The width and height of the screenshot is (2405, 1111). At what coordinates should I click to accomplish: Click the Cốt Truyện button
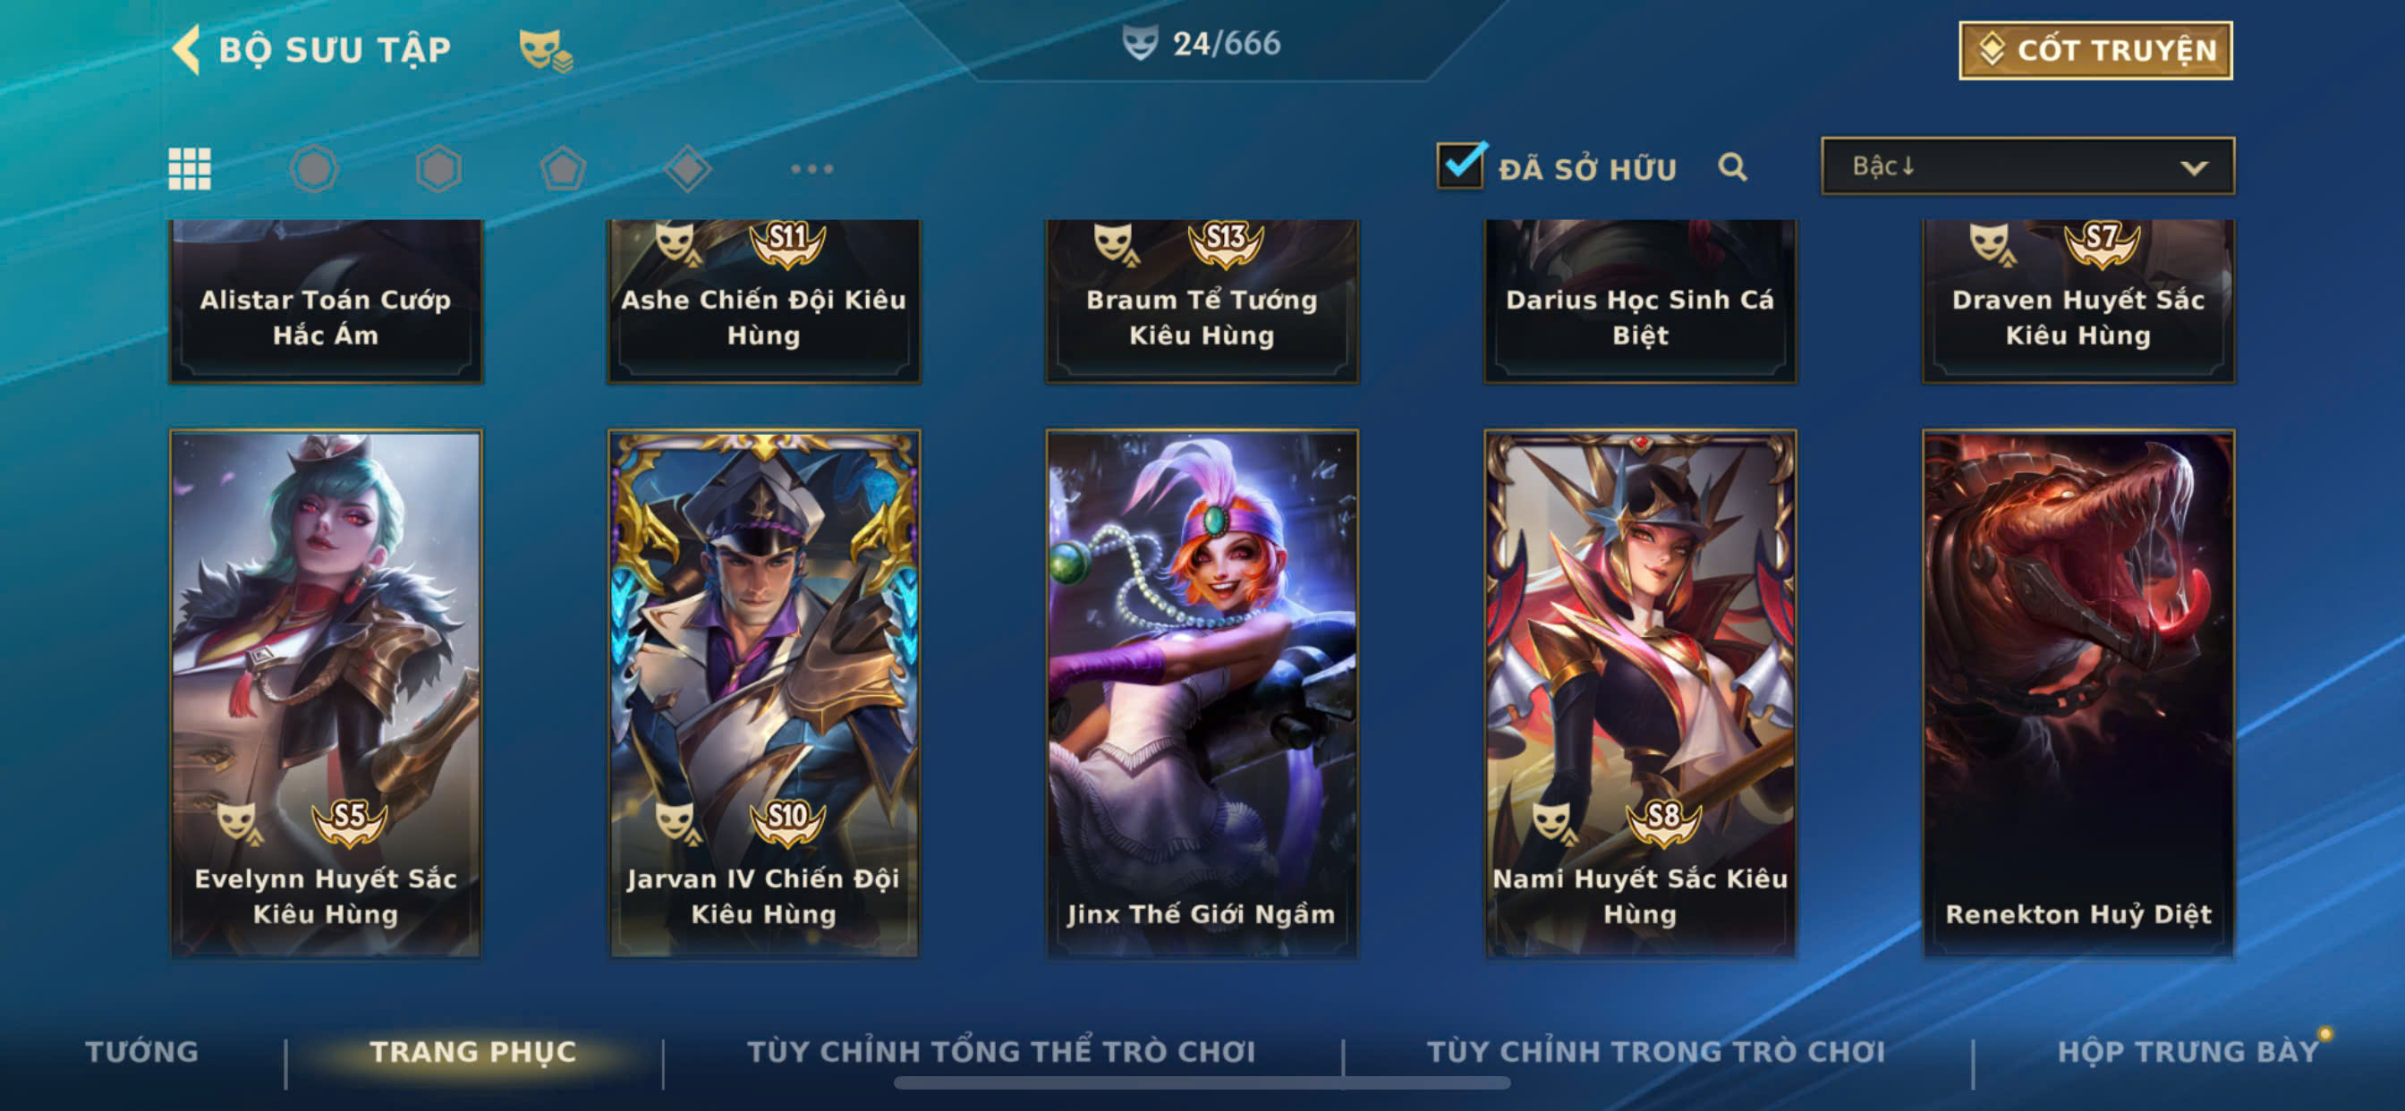pos(2096,49)
